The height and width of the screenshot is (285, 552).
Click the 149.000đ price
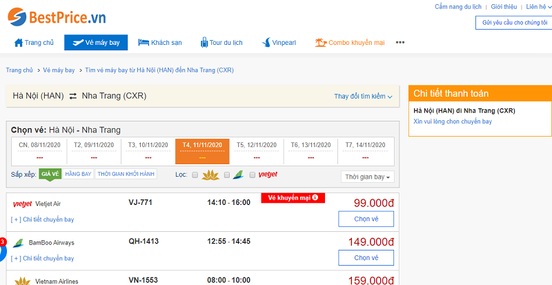click(x=371, y=242)
